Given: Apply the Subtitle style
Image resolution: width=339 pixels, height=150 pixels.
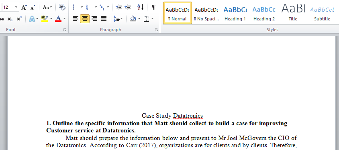Looking at the screenshot, I should pyautogui.click(x=322, y=13).
